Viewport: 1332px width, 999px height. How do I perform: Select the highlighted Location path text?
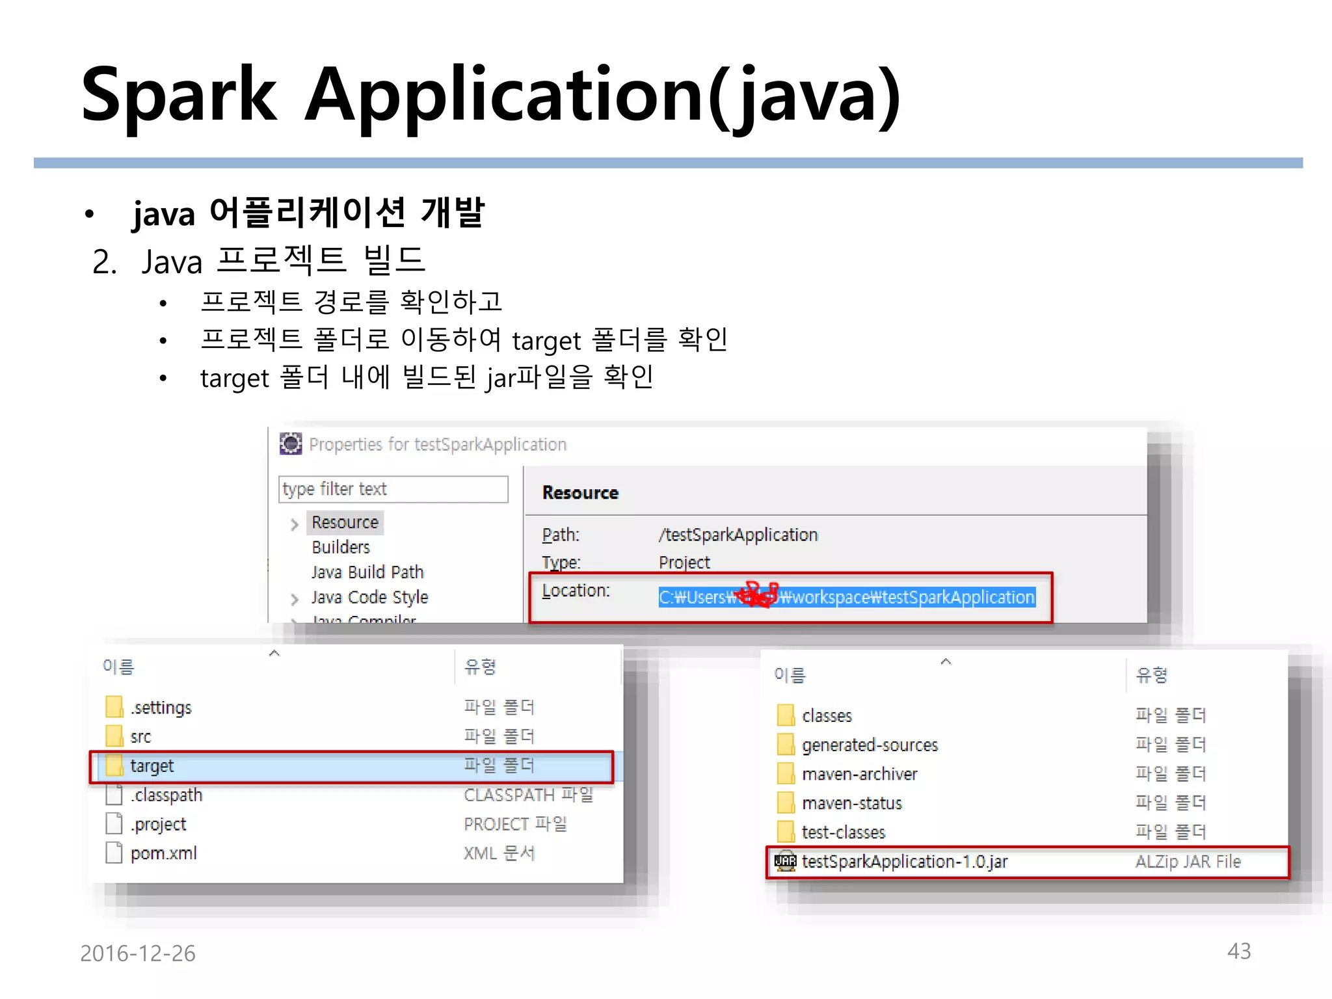point(846,597)
